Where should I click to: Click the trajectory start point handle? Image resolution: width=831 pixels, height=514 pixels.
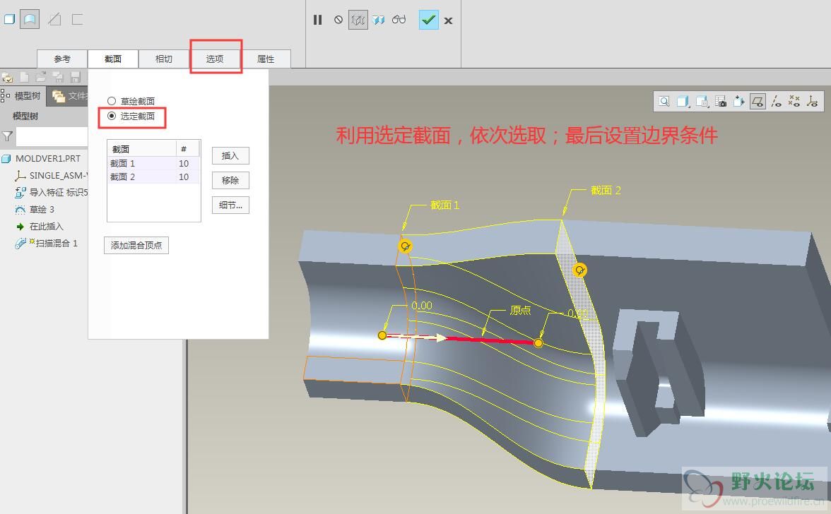(x=382, y=335)
